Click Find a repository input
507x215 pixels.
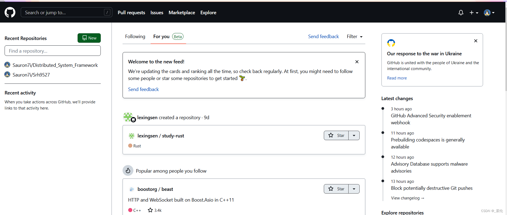53,51
